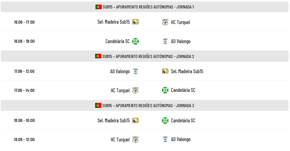Click Candelária SC crest in 18.06 10:00 match
The image size is (290, 151).
tap(165, 121)
